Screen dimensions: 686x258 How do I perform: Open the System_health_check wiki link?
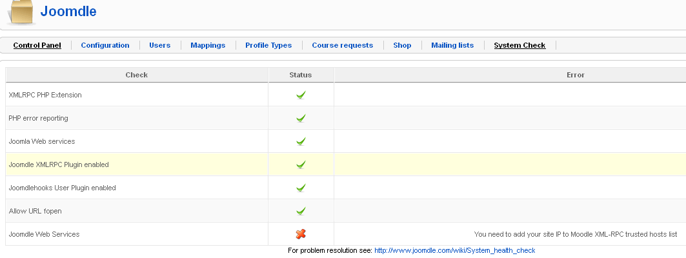pos(455,250)
